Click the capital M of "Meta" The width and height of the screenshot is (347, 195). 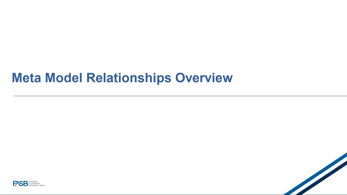pyautogui.click(x=17, y=78)
